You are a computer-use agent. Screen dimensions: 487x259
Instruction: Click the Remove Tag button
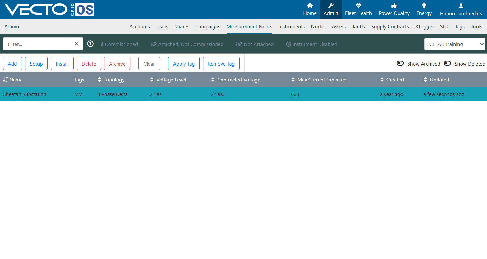[221, 63]
